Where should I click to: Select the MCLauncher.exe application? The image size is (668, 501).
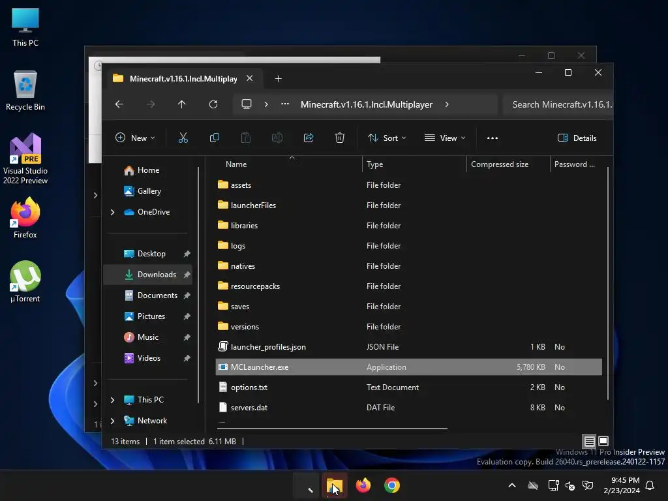pyautogui.click(x=408, y=367)
